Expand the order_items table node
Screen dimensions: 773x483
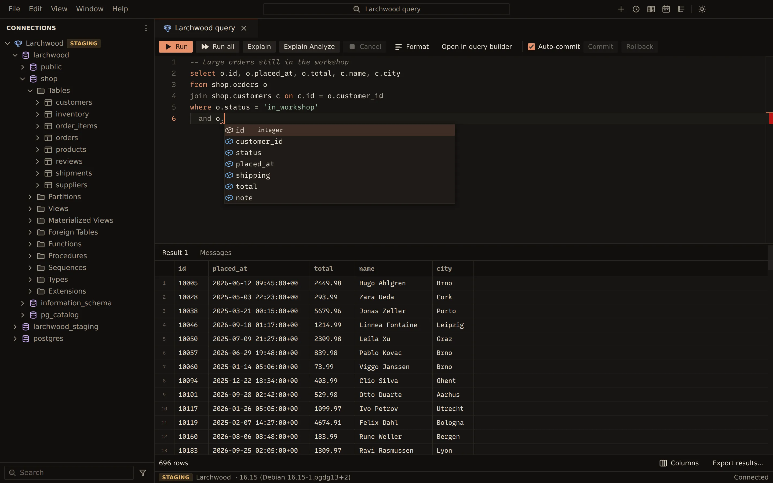click(38, 126)
